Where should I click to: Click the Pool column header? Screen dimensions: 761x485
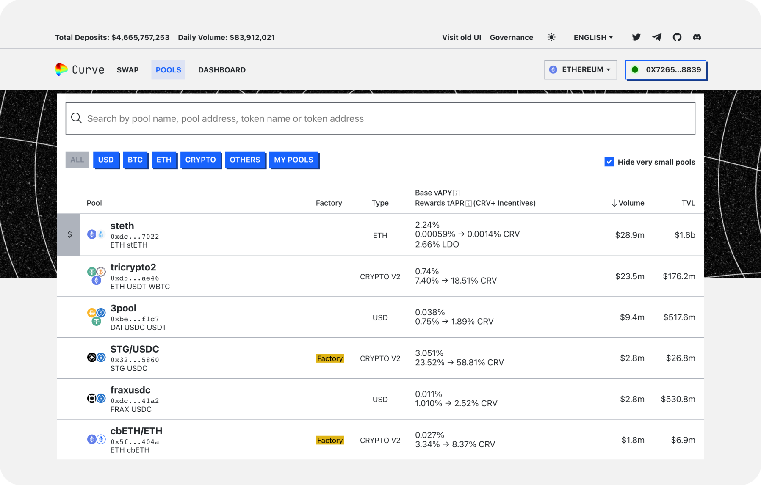tap(94, 203)
